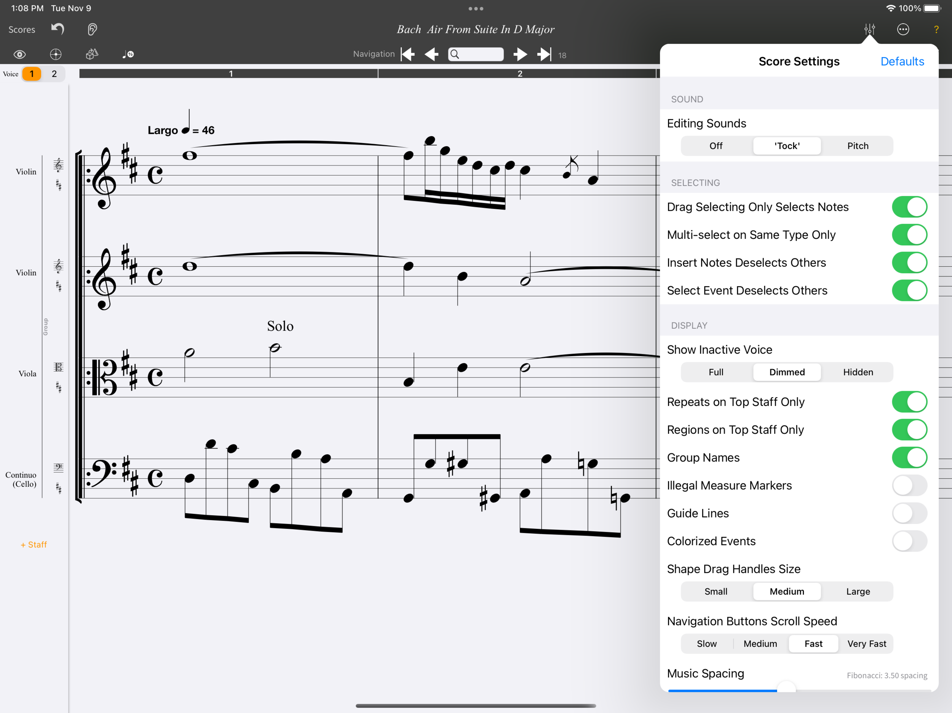Toggle Regions on Top Staff Only
The height and width of the screenshot is (713, 952).
909,430
